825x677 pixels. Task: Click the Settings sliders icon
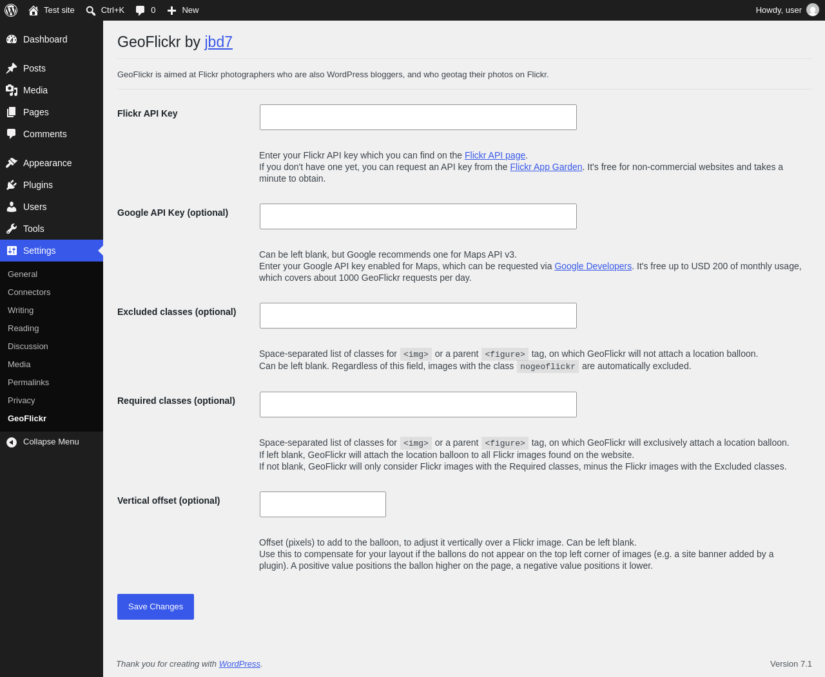pyautogui.click(x=12, y=251)
